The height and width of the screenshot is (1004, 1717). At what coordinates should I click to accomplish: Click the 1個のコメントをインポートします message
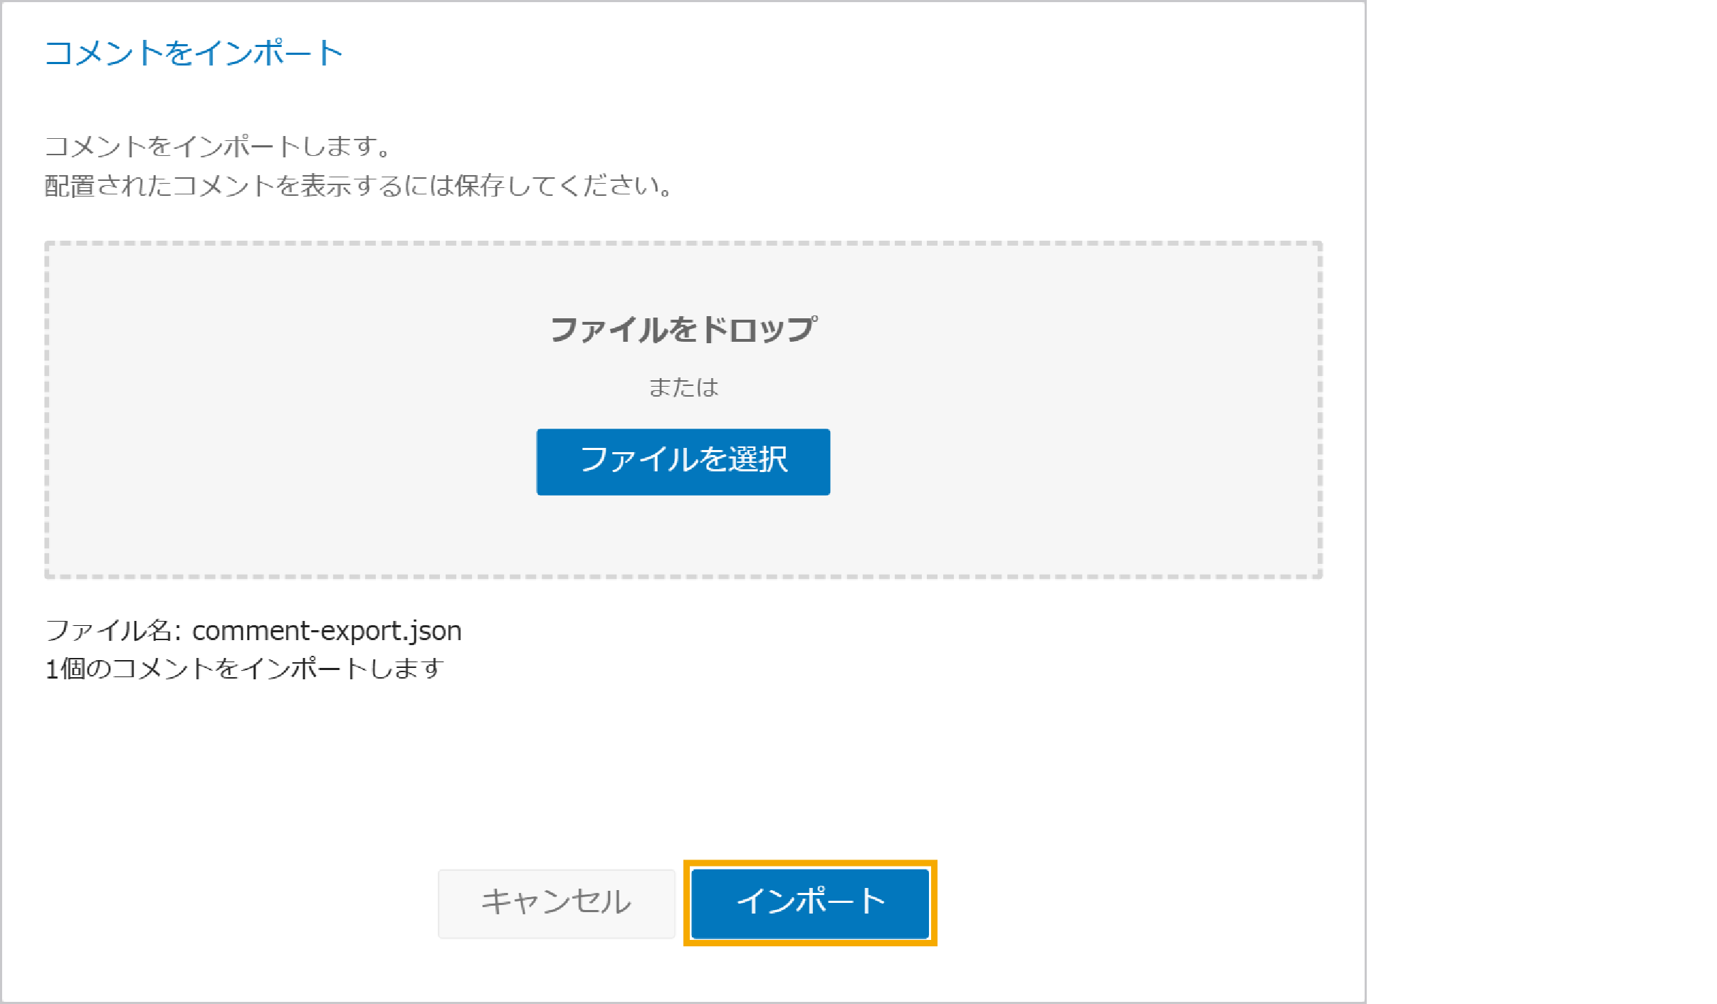click(x=245, y=669)
